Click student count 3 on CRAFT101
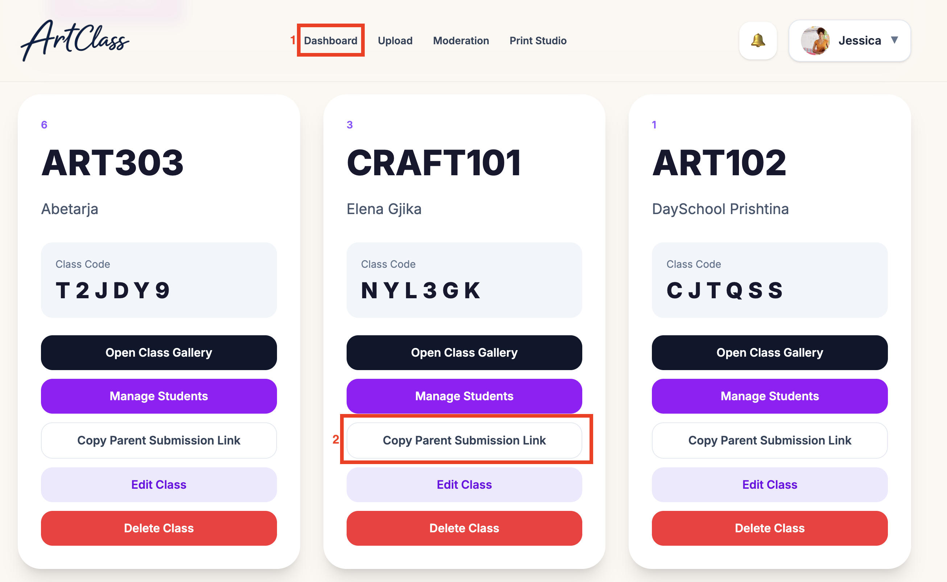Image resolution: width=947 pixels, height=582 pixels. point(350,125)
